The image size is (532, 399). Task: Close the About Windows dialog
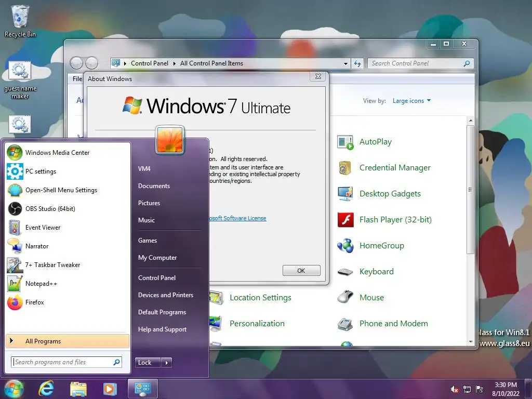point(318,77)
